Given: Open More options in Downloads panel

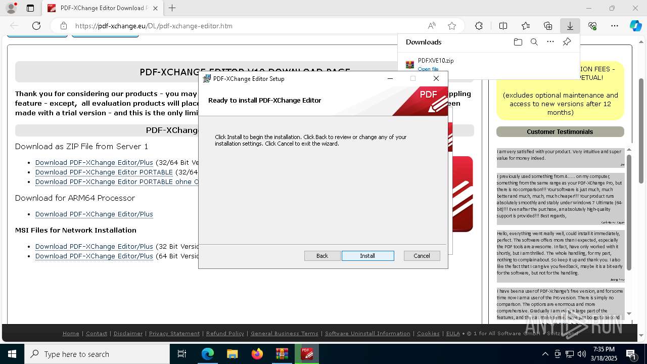Looking at the screenshot, I should (550, 42).
